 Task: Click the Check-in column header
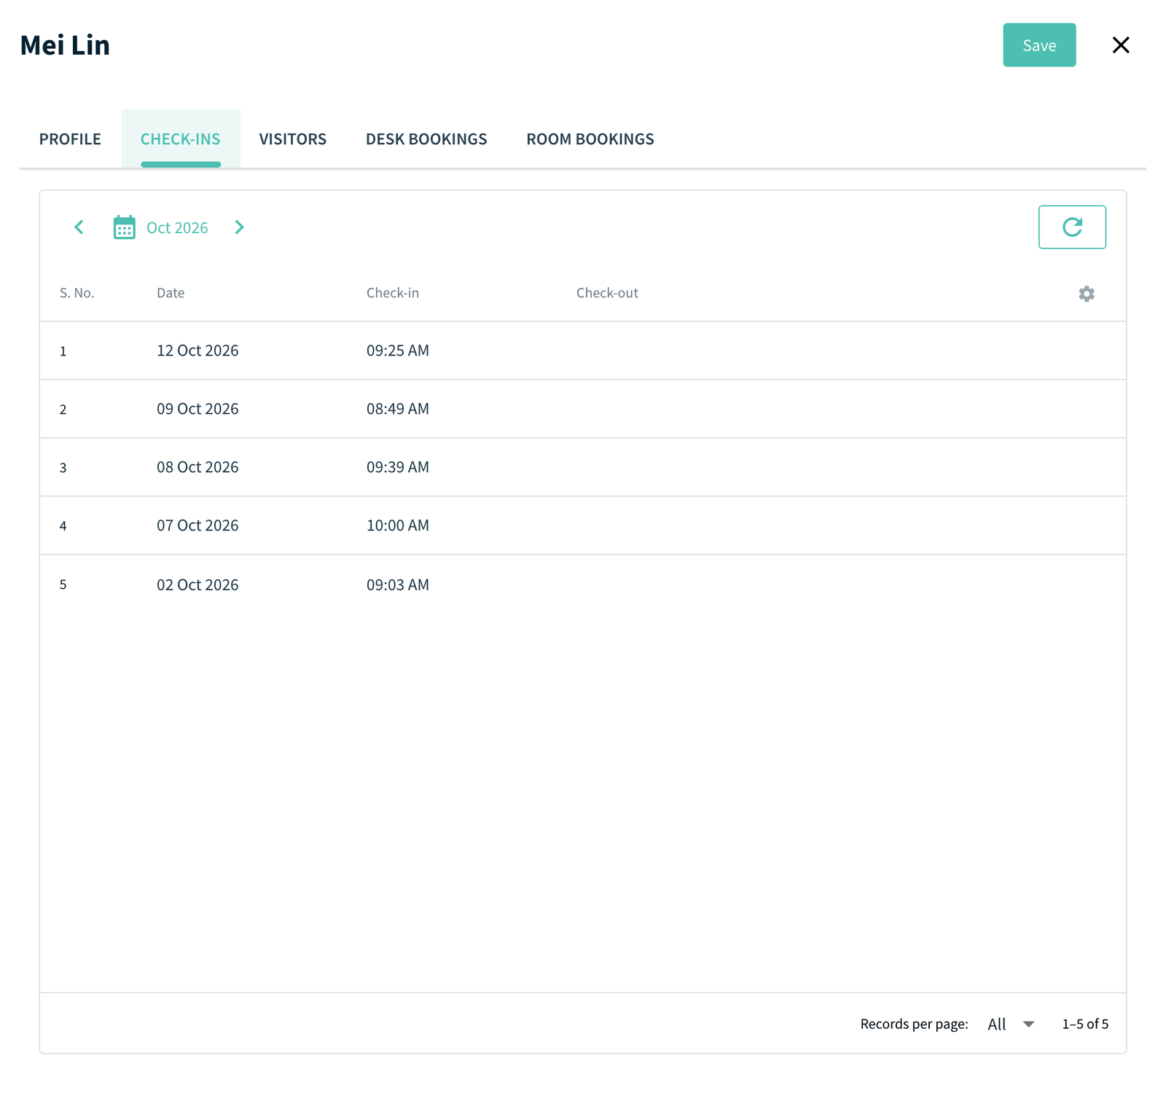point(393,293)
